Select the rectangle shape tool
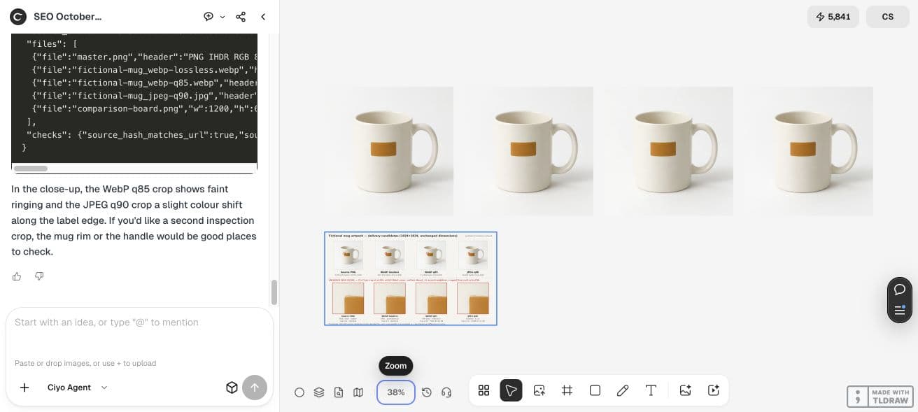The width and height of the screenshot is (918, 412). click(595, 390)
